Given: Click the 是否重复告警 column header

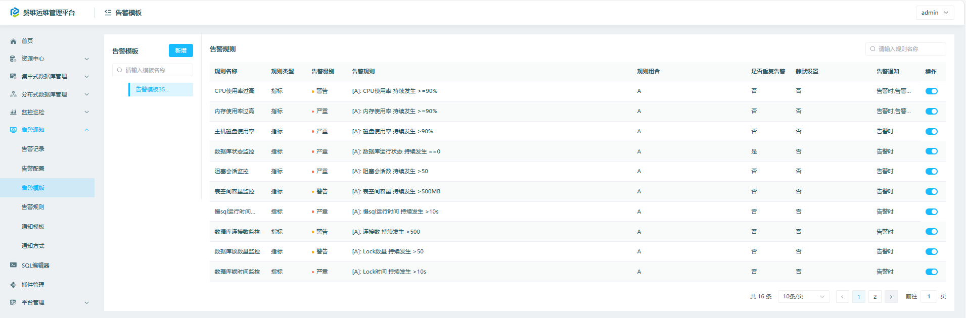Looking at the screenshot, I should 768,72.
